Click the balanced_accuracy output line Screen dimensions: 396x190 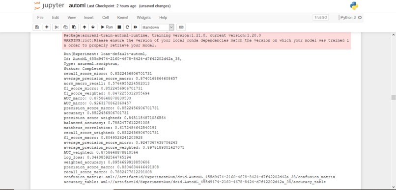pos(107,123)
